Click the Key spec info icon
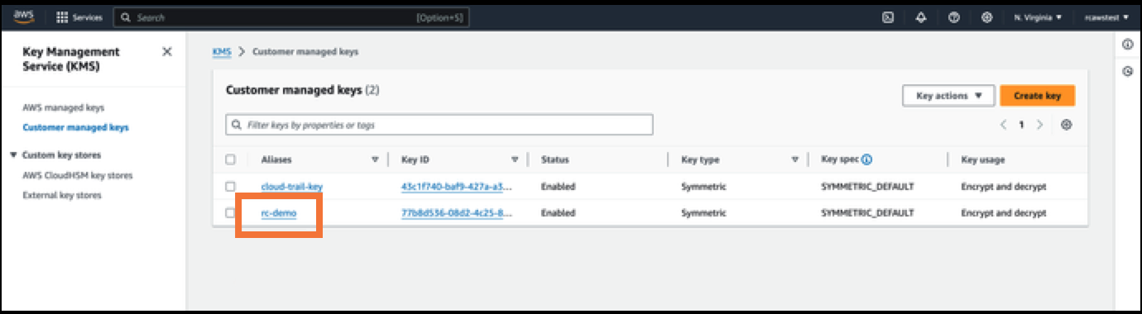 pyautogui.click(x=867, y=159)
